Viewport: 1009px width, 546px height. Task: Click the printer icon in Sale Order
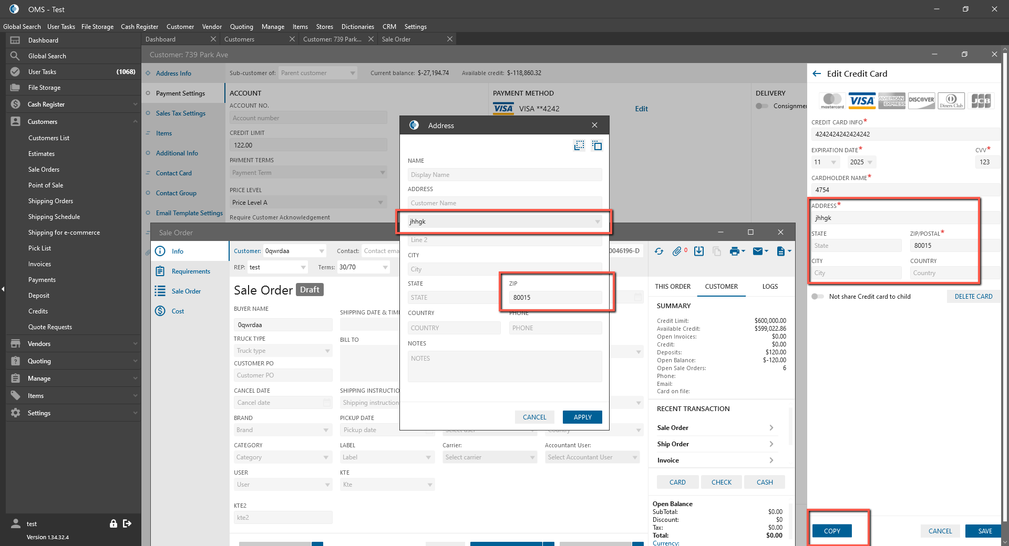coord(735,251)
